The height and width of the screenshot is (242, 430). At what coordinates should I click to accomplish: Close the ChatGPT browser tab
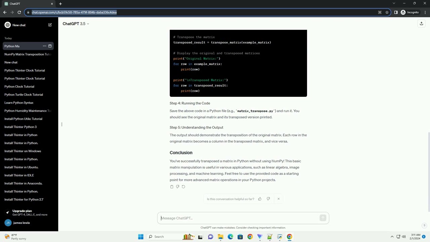click(52, 4)
